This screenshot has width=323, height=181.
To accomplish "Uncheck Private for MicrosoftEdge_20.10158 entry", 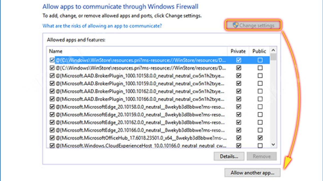I will tap(238, 107).
